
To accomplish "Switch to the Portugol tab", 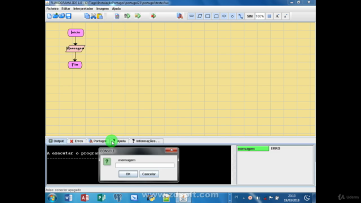I will click(x=98, y=141).
